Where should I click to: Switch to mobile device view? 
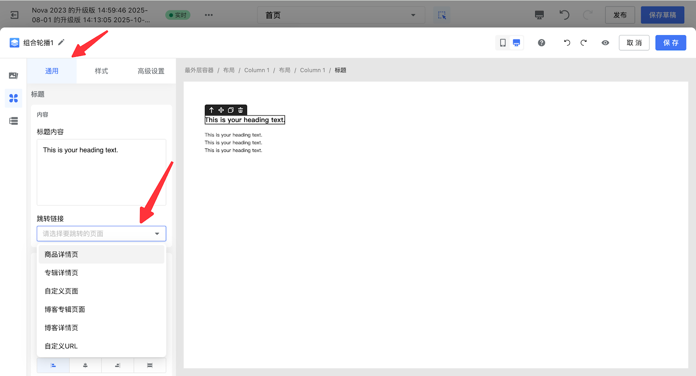[503, 43]
